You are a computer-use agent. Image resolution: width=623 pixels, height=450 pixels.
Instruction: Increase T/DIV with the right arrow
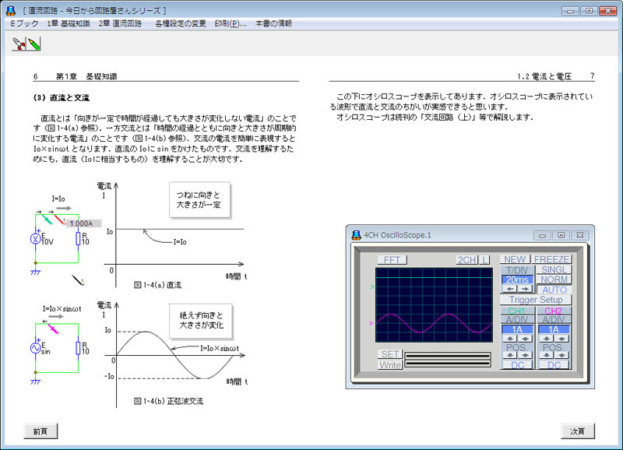coord(524,289)
